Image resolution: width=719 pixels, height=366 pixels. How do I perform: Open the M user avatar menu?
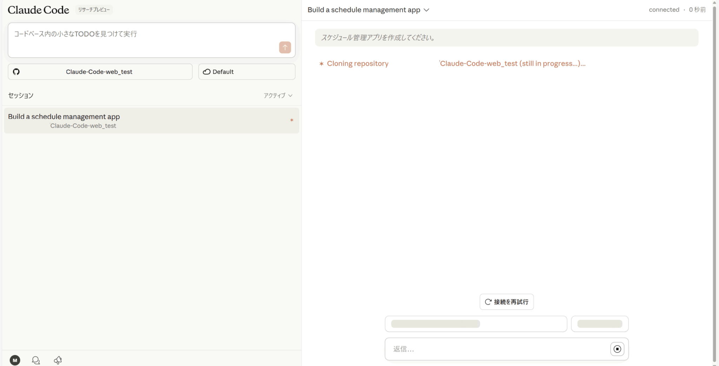click(15, 360)
